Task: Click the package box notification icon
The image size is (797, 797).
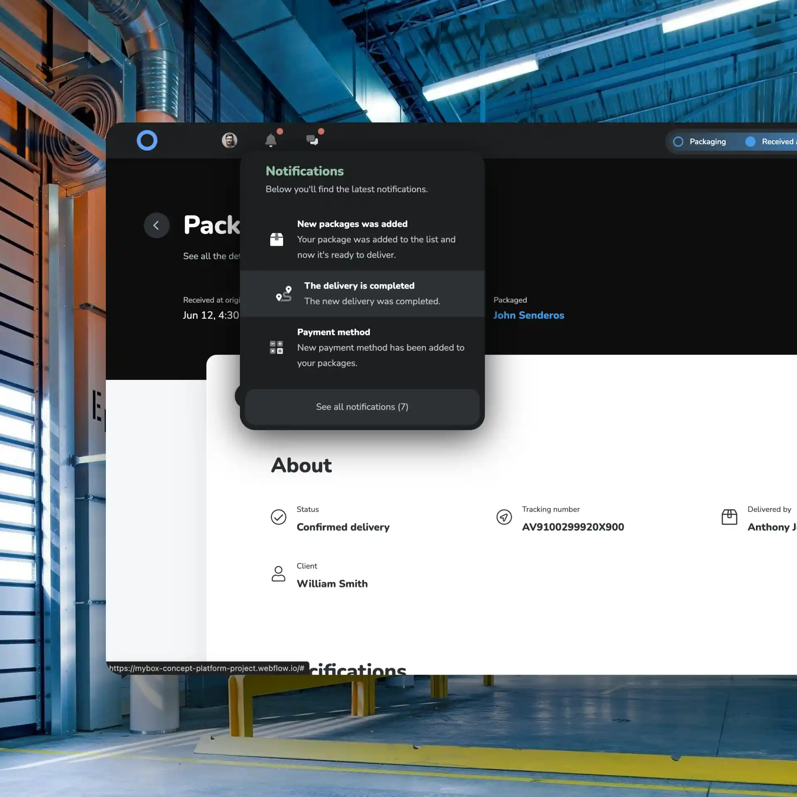Action: (276, 240)
